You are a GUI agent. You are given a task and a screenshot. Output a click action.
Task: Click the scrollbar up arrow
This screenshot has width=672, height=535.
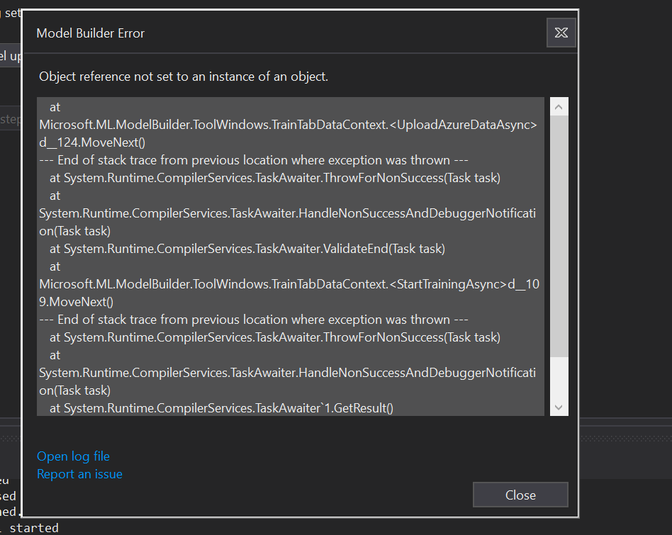(x=559, y=105)
